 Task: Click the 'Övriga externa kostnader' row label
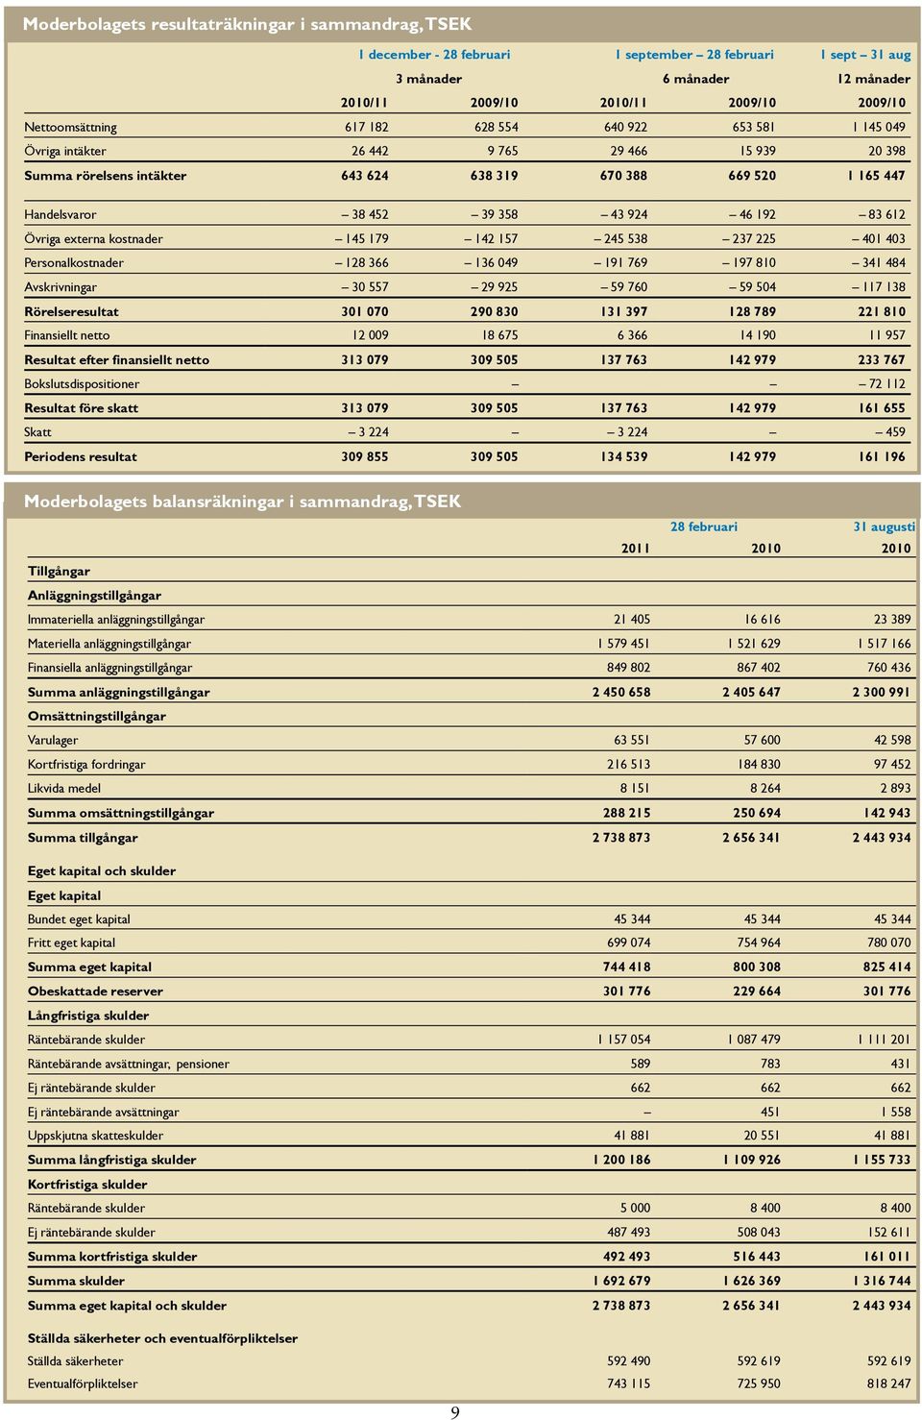point(93,238)
